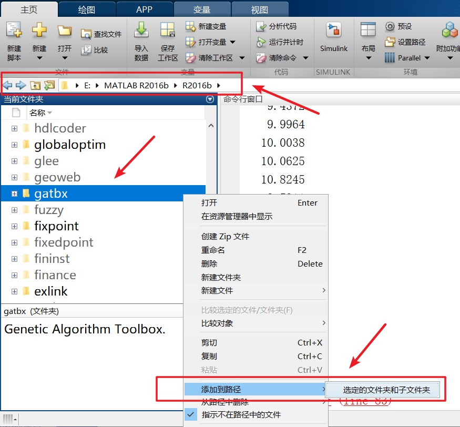Expand the exlink folder
Image resolution: width=460 pixels, height=427 pixels.
point(14,291)
